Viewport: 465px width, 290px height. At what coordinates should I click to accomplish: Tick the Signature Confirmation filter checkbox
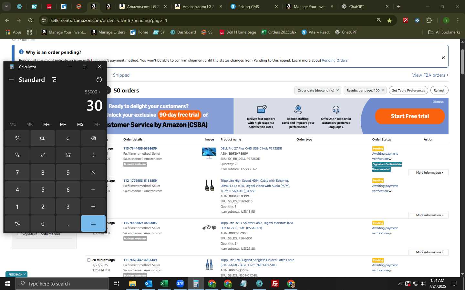[19, 234]
